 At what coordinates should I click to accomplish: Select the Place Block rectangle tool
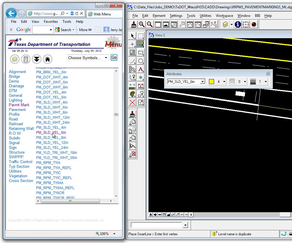click(141, 53)
